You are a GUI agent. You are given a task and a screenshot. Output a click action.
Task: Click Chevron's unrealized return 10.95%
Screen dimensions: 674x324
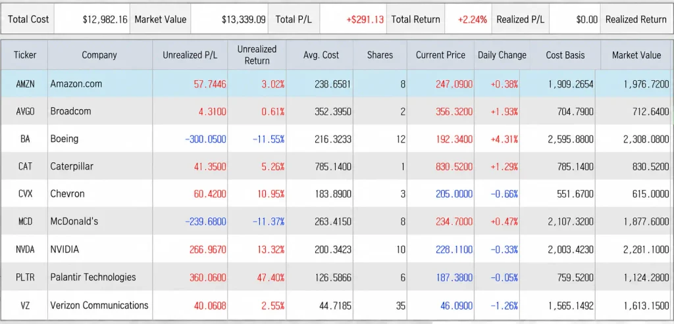point(271,193)
